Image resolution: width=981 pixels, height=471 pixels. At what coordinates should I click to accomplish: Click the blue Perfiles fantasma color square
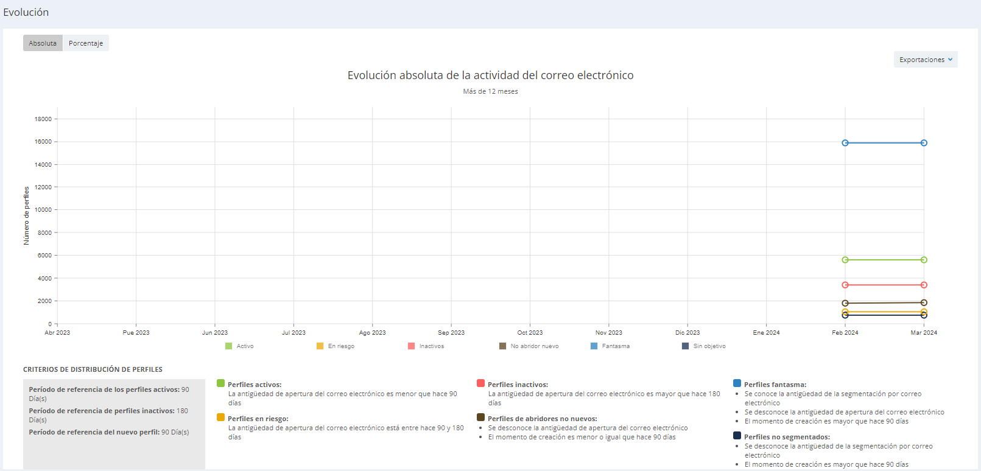click(x=737, y=383)
